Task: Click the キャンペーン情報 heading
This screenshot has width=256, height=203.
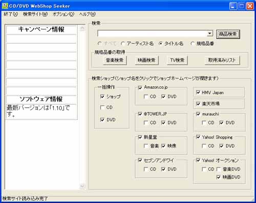Action: pos(41,29)
